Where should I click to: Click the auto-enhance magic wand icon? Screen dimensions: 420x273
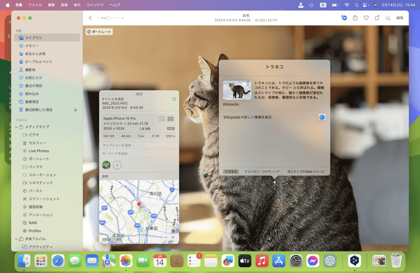pos(387,18)
